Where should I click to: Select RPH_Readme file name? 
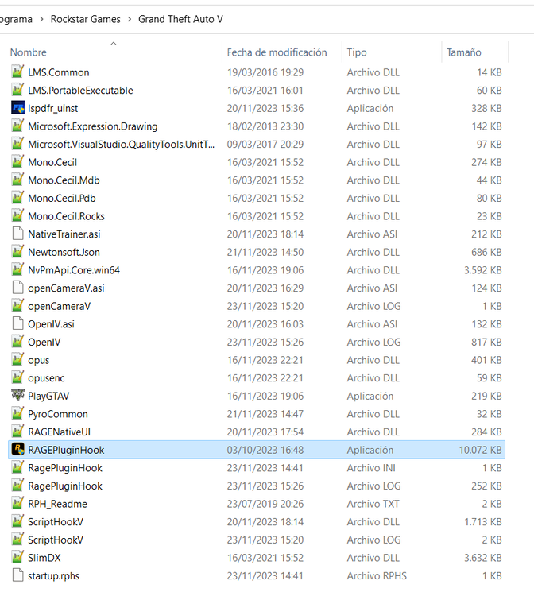click(x=58, y=504)
